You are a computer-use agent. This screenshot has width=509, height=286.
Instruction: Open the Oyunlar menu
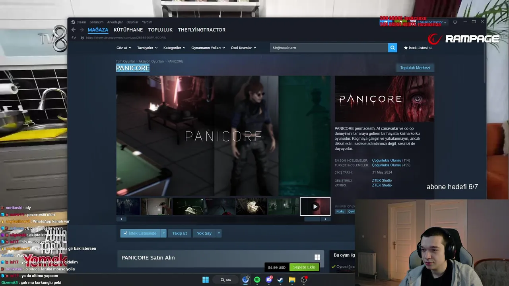(132, 22)
